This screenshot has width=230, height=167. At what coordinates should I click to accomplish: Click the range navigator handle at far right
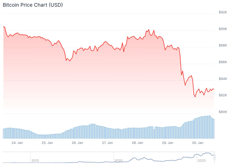214,157
